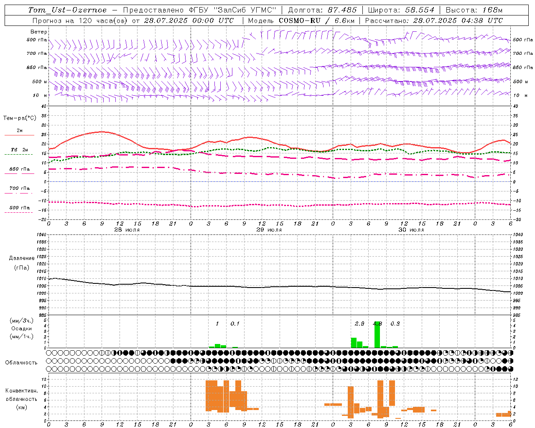The width and height of the screenshot is (535, 428).
Task: Click the '28 июля' date label
Action: tap(127, 230)
